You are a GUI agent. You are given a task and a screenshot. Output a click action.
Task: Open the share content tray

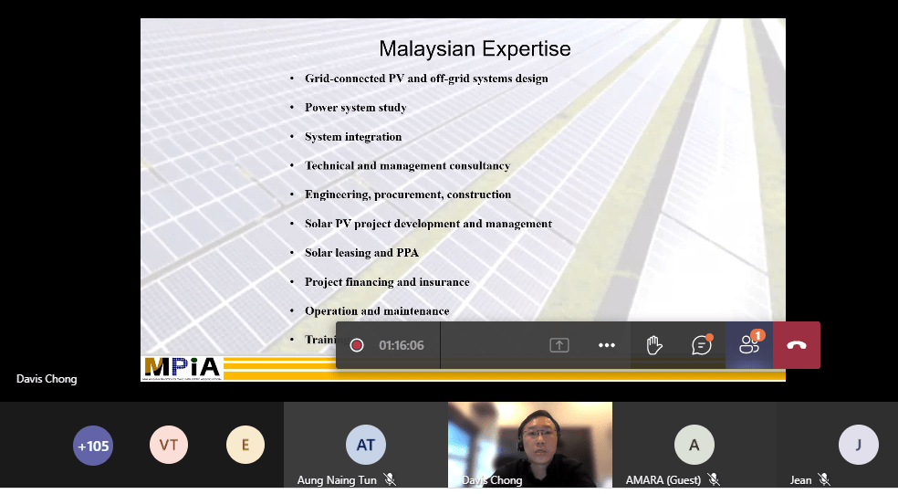[x=559, y=345]
